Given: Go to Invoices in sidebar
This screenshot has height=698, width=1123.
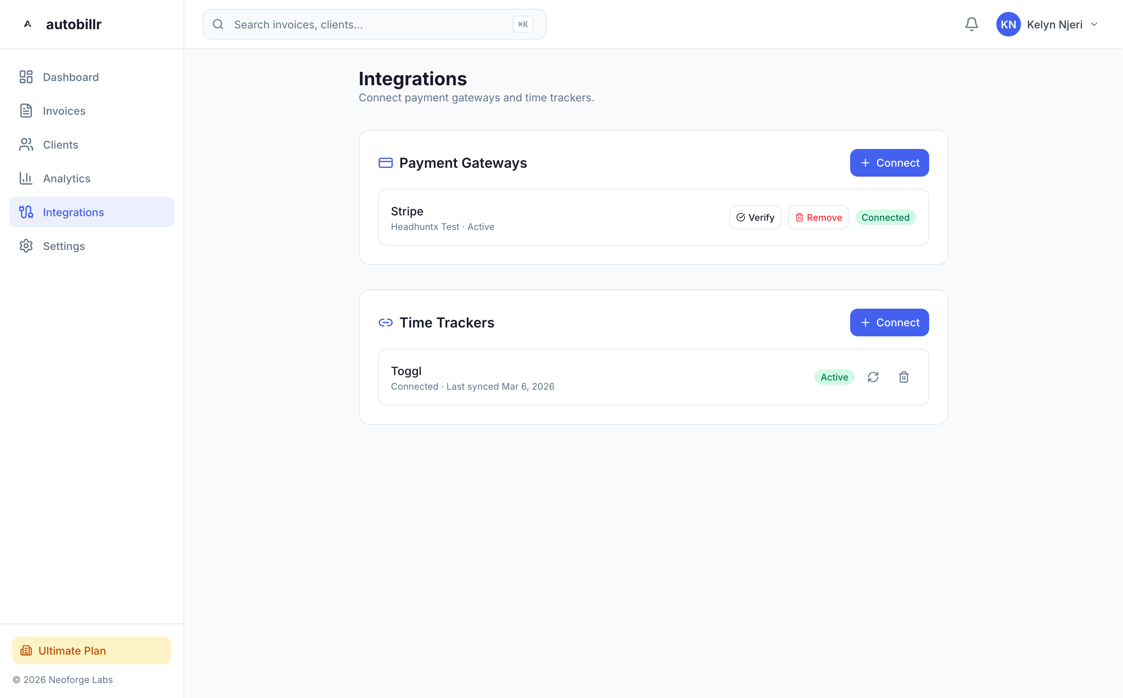Looking at the screenshot, I should click(64, 111).
